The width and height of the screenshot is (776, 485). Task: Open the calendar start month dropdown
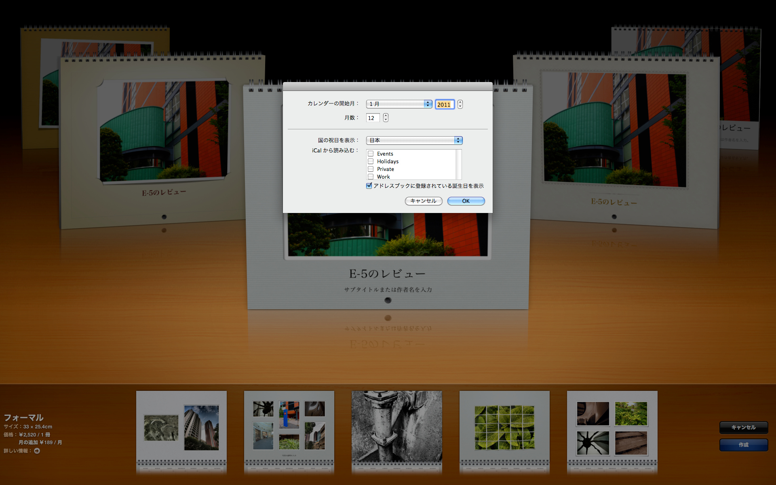399,104
